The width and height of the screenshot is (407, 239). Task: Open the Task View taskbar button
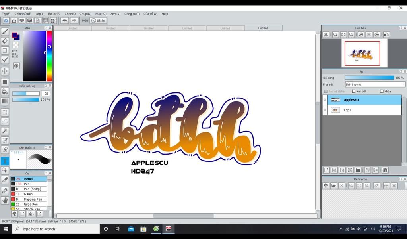point(118,229)
